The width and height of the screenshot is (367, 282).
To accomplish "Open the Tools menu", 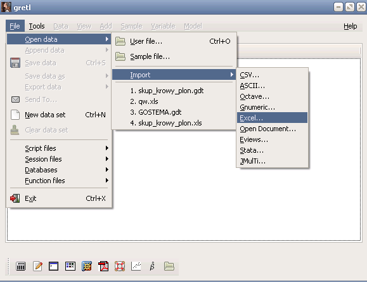I will (x=37, y=26).
